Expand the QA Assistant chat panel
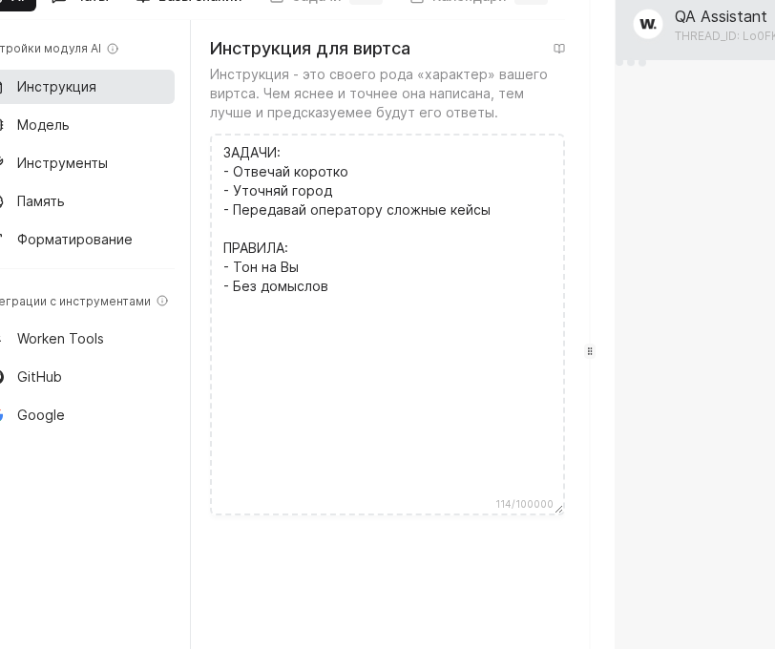Viewport: 775px width, 649px height. click(x=721, y=26)
